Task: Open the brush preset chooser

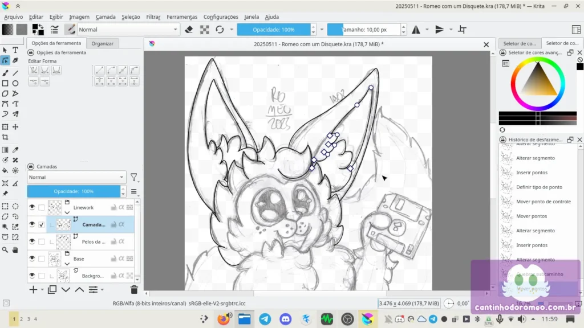Action: click(70, 30)
